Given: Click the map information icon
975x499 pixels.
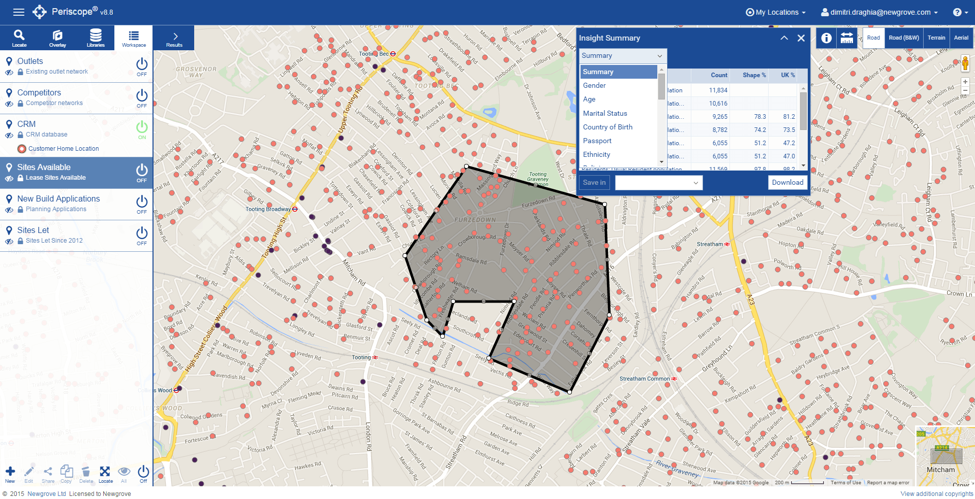Looking at the screenshot, I should click(827, 38).
